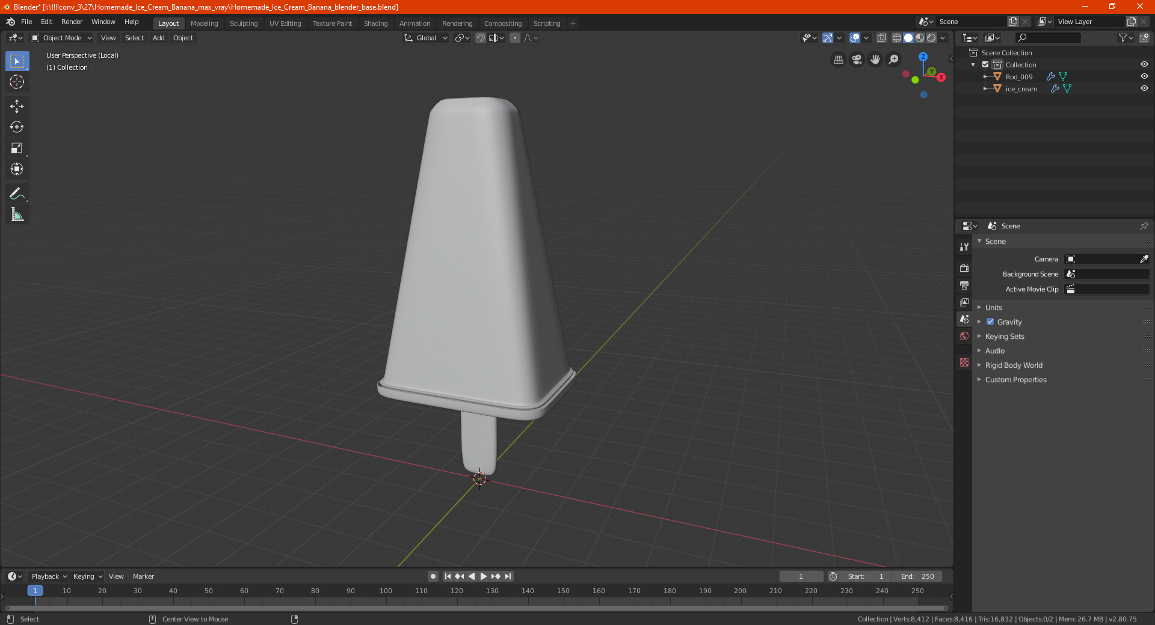This screenshot has height=625, width=1155.
Task: Open the pivot point dropdown
Action: click(462, 38)
